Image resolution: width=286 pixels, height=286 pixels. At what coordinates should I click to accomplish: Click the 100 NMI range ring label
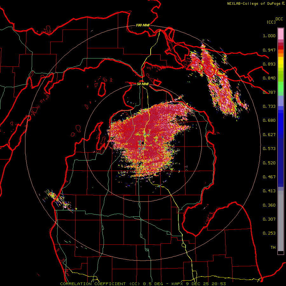[143, 25]
